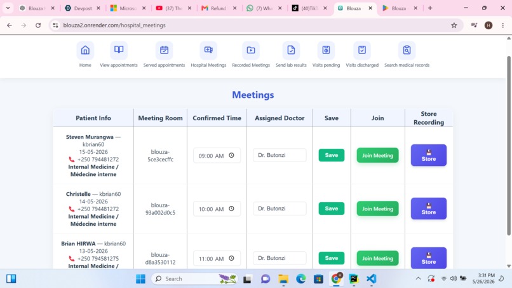Store recording for Steven Murangwa
This screenshot has height=288, width=512.
[429, 155]
